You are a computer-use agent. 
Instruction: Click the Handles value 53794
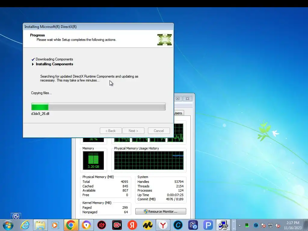[179, 182]
